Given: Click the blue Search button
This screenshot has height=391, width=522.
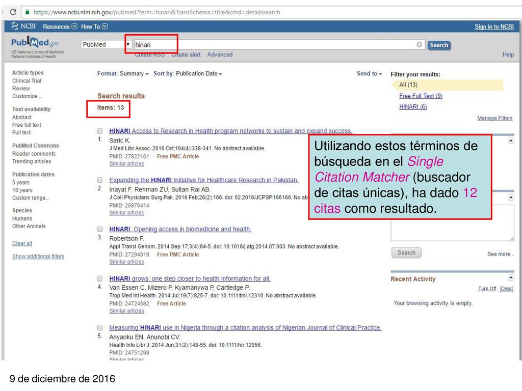Looking at the screenshot, I should (439, 45).
